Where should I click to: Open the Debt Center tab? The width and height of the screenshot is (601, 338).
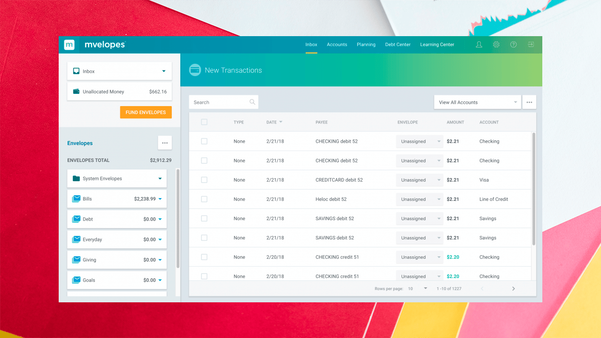[x=398, y=45]
